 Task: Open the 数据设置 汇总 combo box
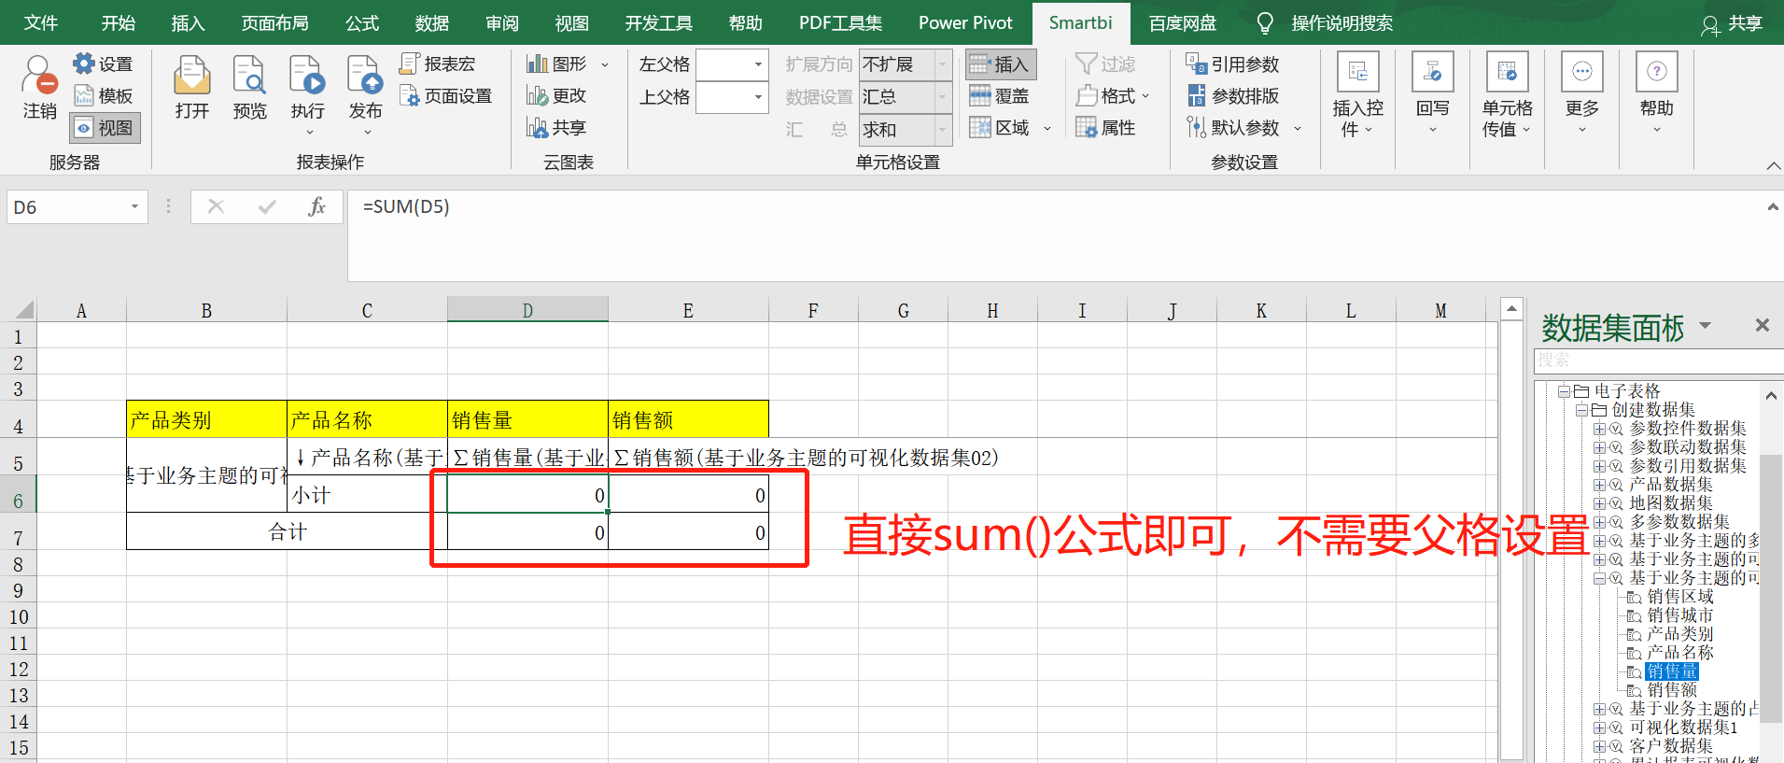tap(905, 97)
